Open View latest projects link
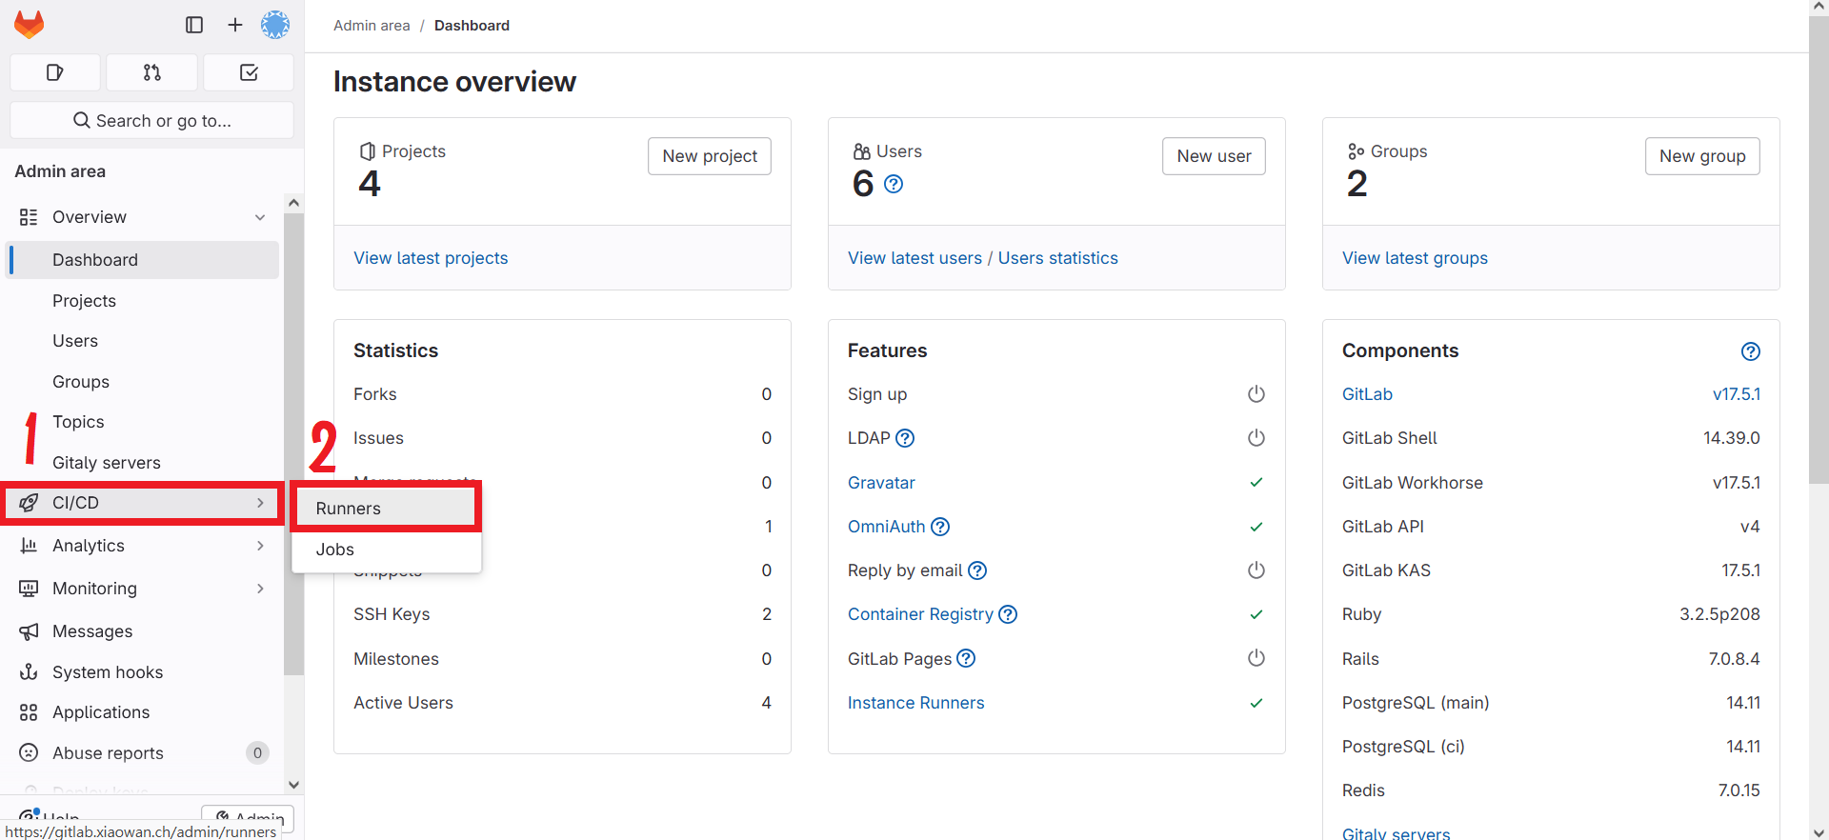The image size is (1829, 840). point(431,258)
